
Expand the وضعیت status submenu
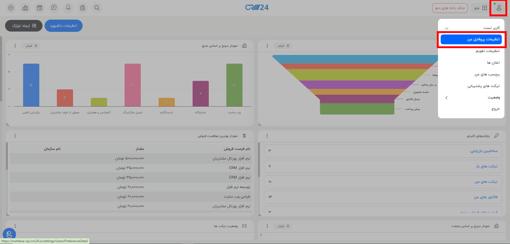coord(446,98)
